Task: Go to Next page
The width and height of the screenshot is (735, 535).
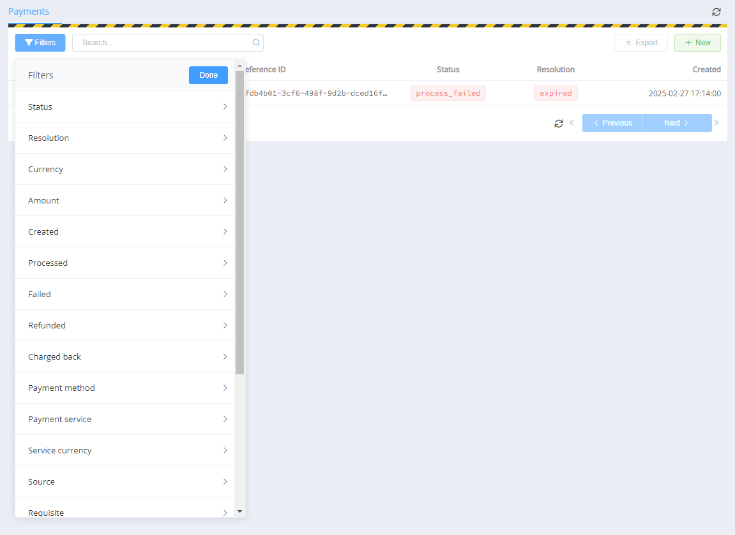Action: [676, 123]
